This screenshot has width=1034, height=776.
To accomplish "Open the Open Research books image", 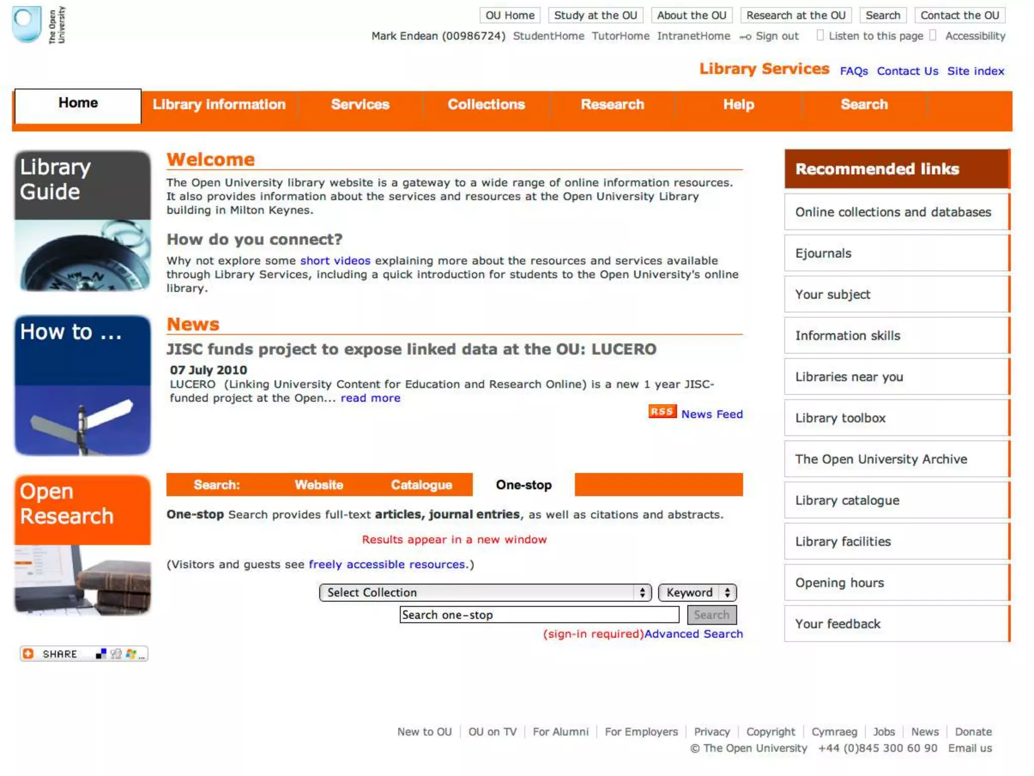I will pos(82,580).
